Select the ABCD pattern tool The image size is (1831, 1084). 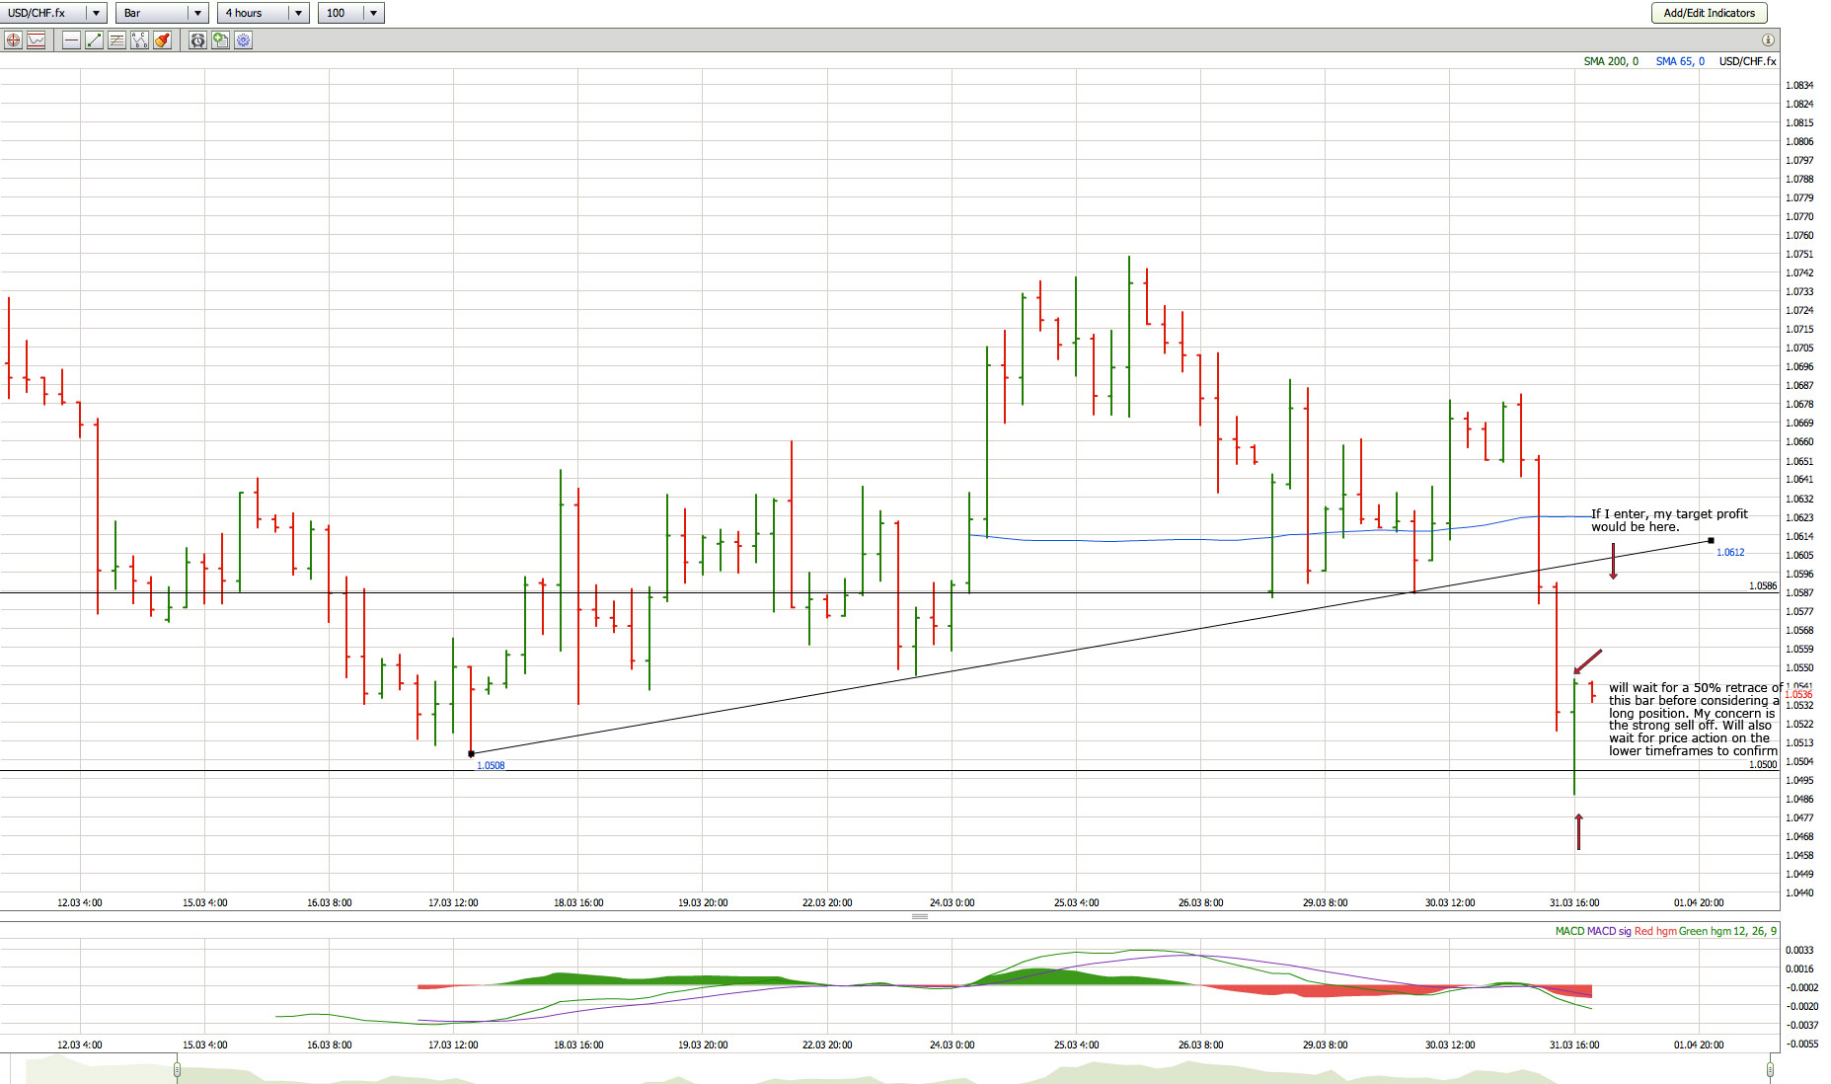point(139,40)
